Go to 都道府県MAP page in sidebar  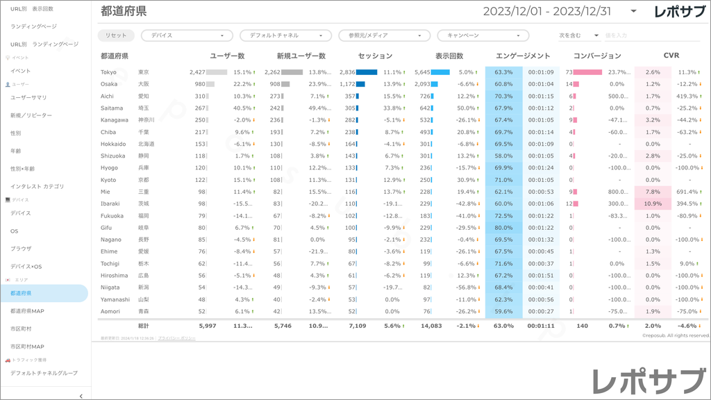pos(28,311)
